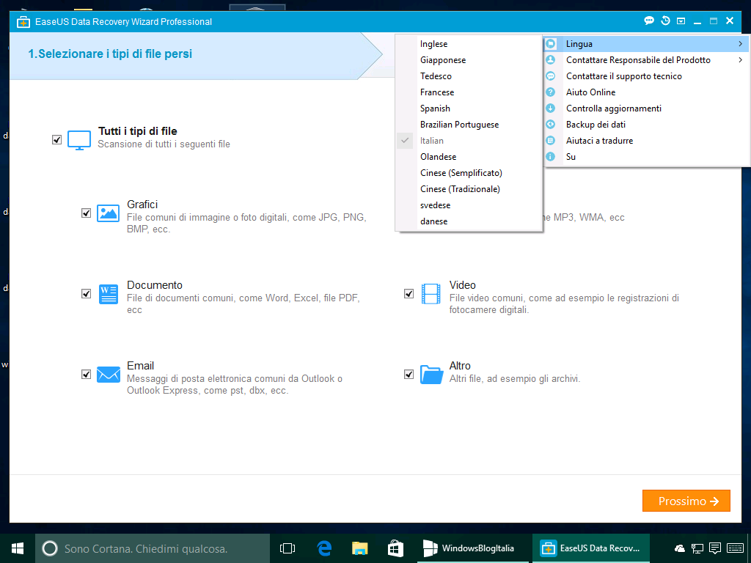This screenshot has width=751, height=563.
Task: Click the network tray icon in the taskbar
Action: (x=697, y=548)
